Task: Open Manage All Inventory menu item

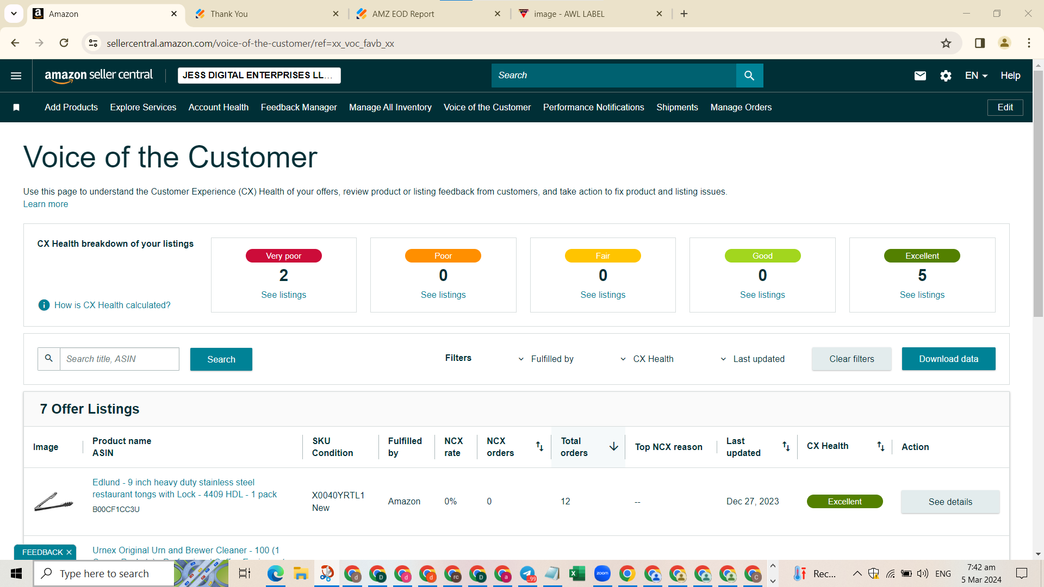Action: point(390,108)
